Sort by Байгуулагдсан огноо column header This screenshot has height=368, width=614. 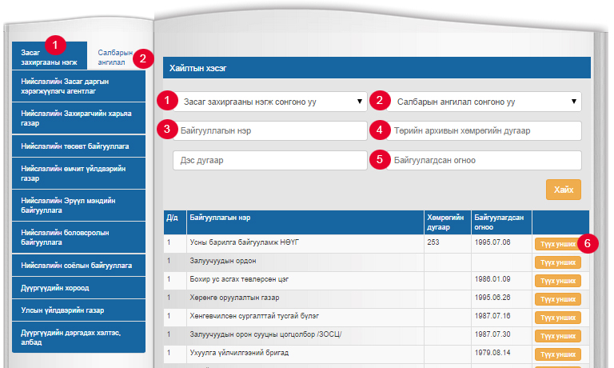(x=500, y=221)
